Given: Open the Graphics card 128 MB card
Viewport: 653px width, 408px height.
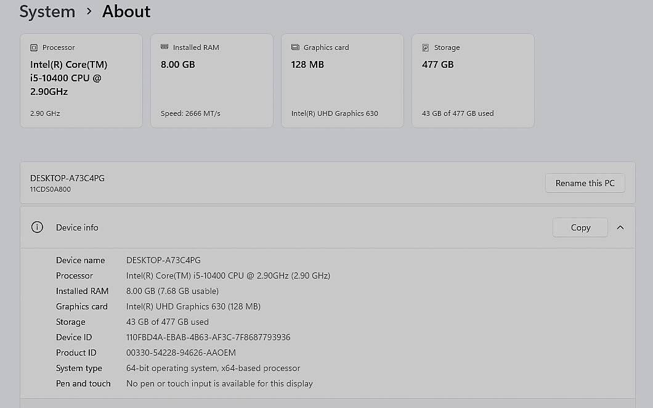Looking at the screenshot, I should (x=343, y=81).
